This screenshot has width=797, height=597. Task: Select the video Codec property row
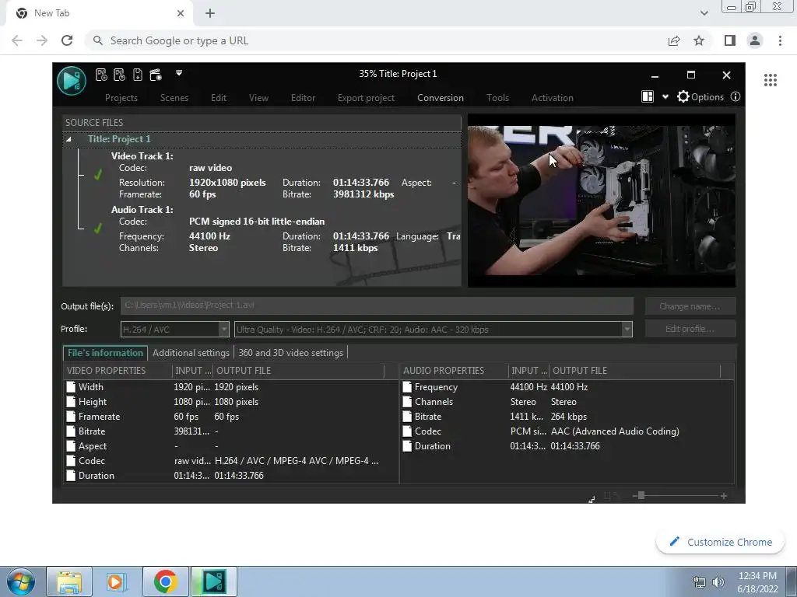[230, 460]
